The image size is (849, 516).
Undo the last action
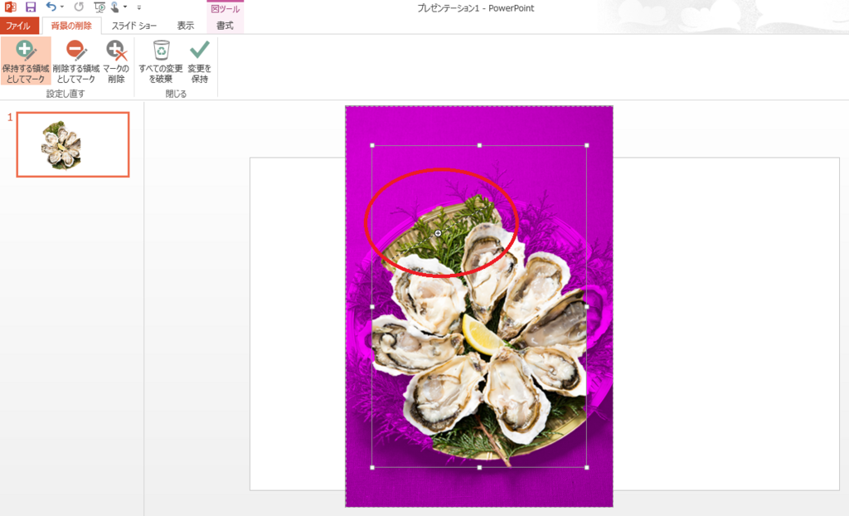click(50, 7)
